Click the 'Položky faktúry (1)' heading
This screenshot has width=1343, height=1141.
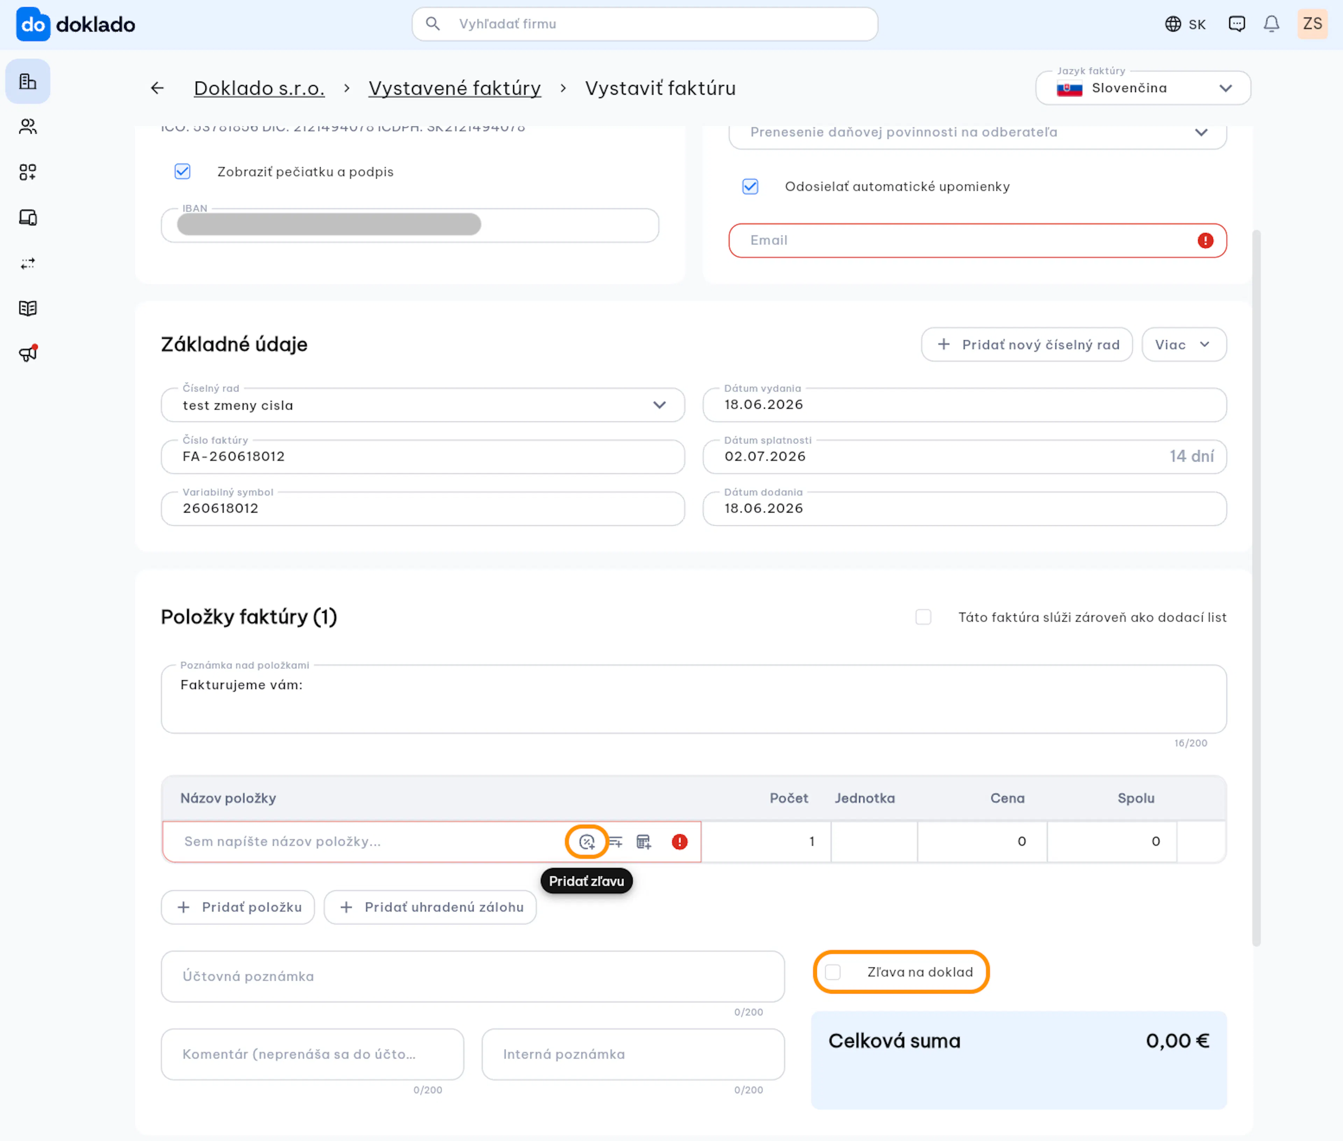249,617
